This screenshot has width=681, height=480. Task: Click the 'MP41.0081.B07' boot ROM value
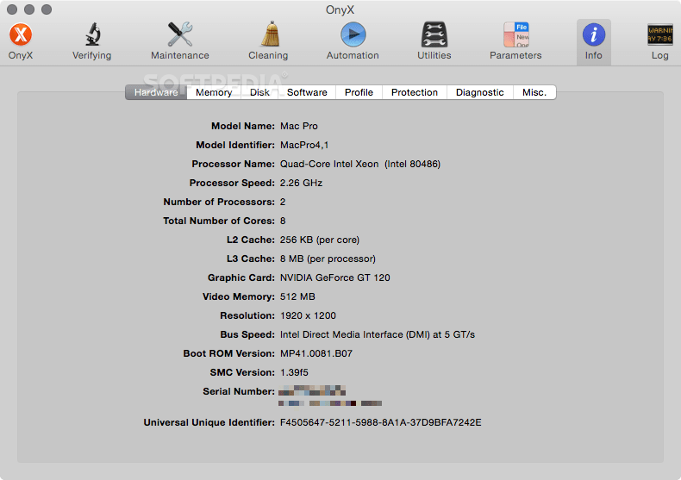(316, 353)
